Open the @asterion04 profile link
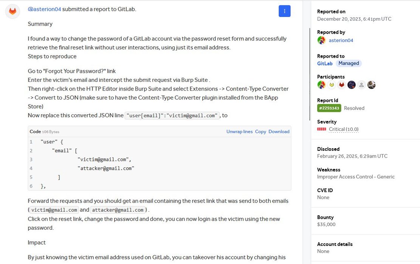The image size is (420, 264). [x=44, y=9]
